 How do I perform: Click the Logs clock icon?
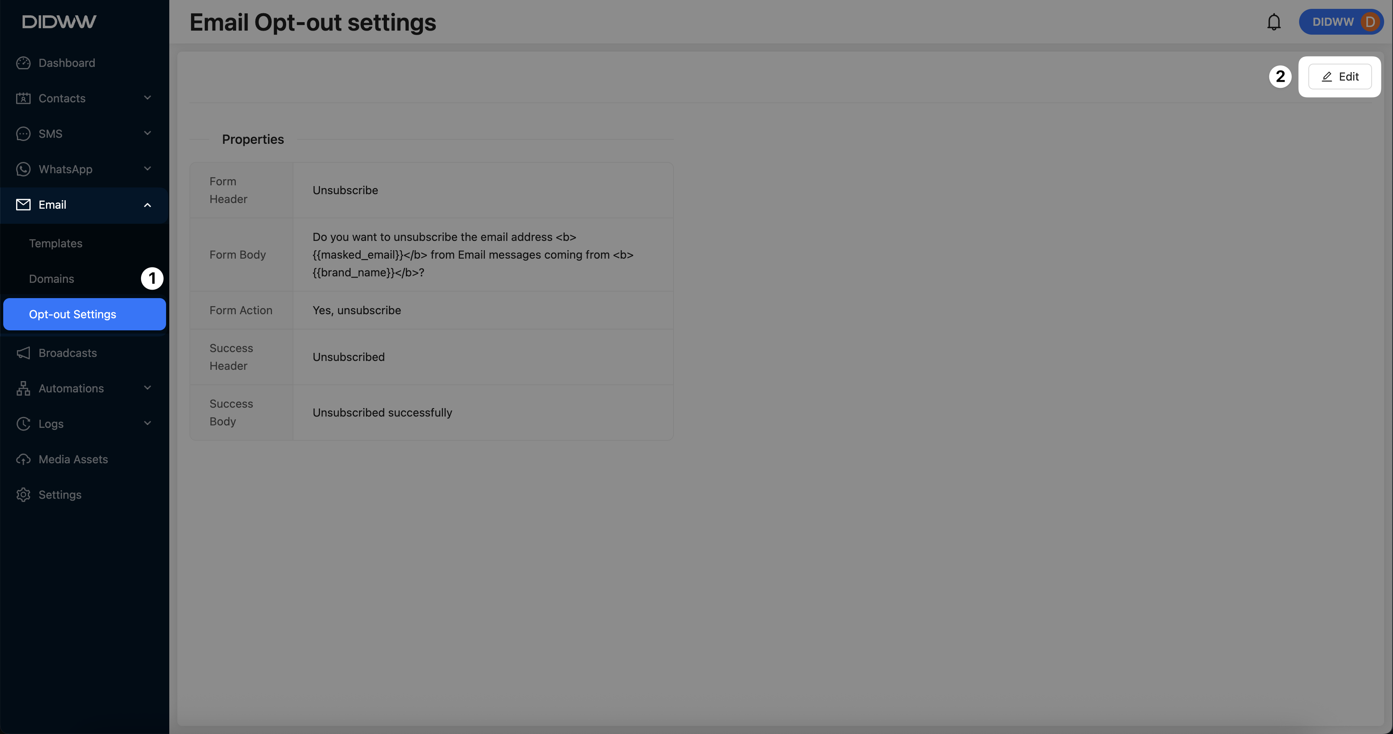tap(23, 424)
